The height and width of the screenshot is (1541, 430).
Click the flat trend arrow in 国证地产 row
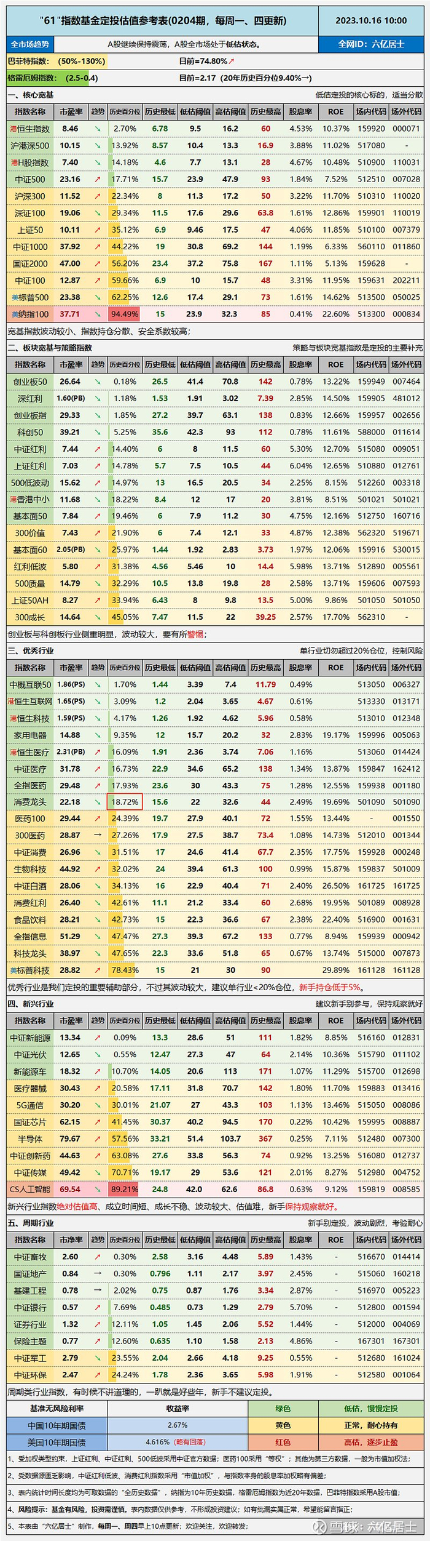click(98, 1273)
